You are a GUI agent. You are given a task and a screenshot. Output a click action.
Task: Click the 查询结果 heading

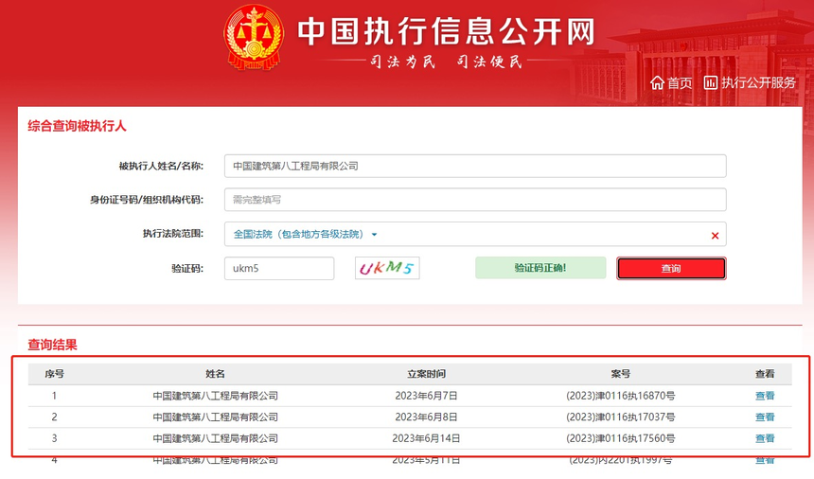[52, 345]
